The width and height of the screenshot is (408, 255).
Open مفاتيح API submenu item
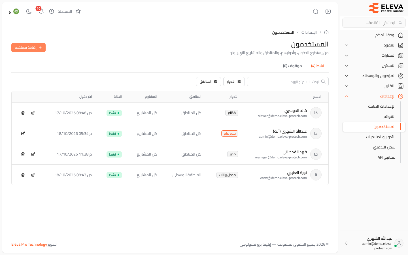pyautogui.click(x=386, y=158)
